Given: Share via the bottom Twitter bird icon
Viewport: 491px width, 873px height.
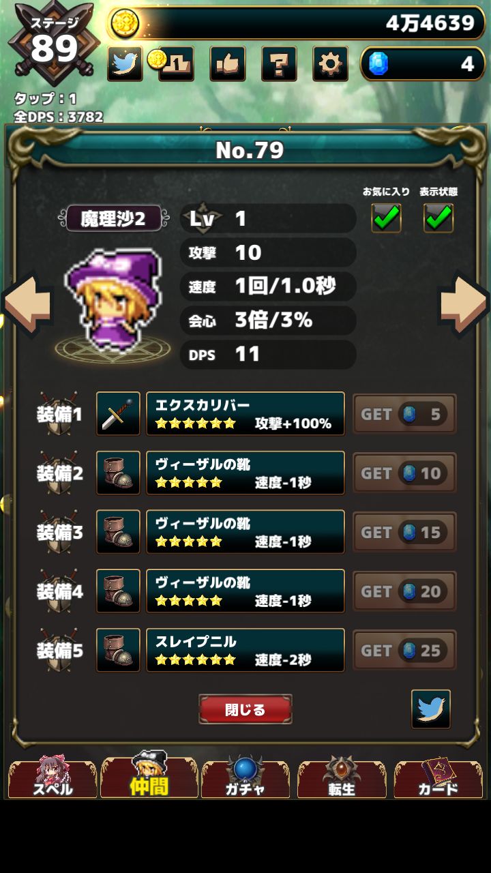Looking at the screenshot, I should coord(431,709).
